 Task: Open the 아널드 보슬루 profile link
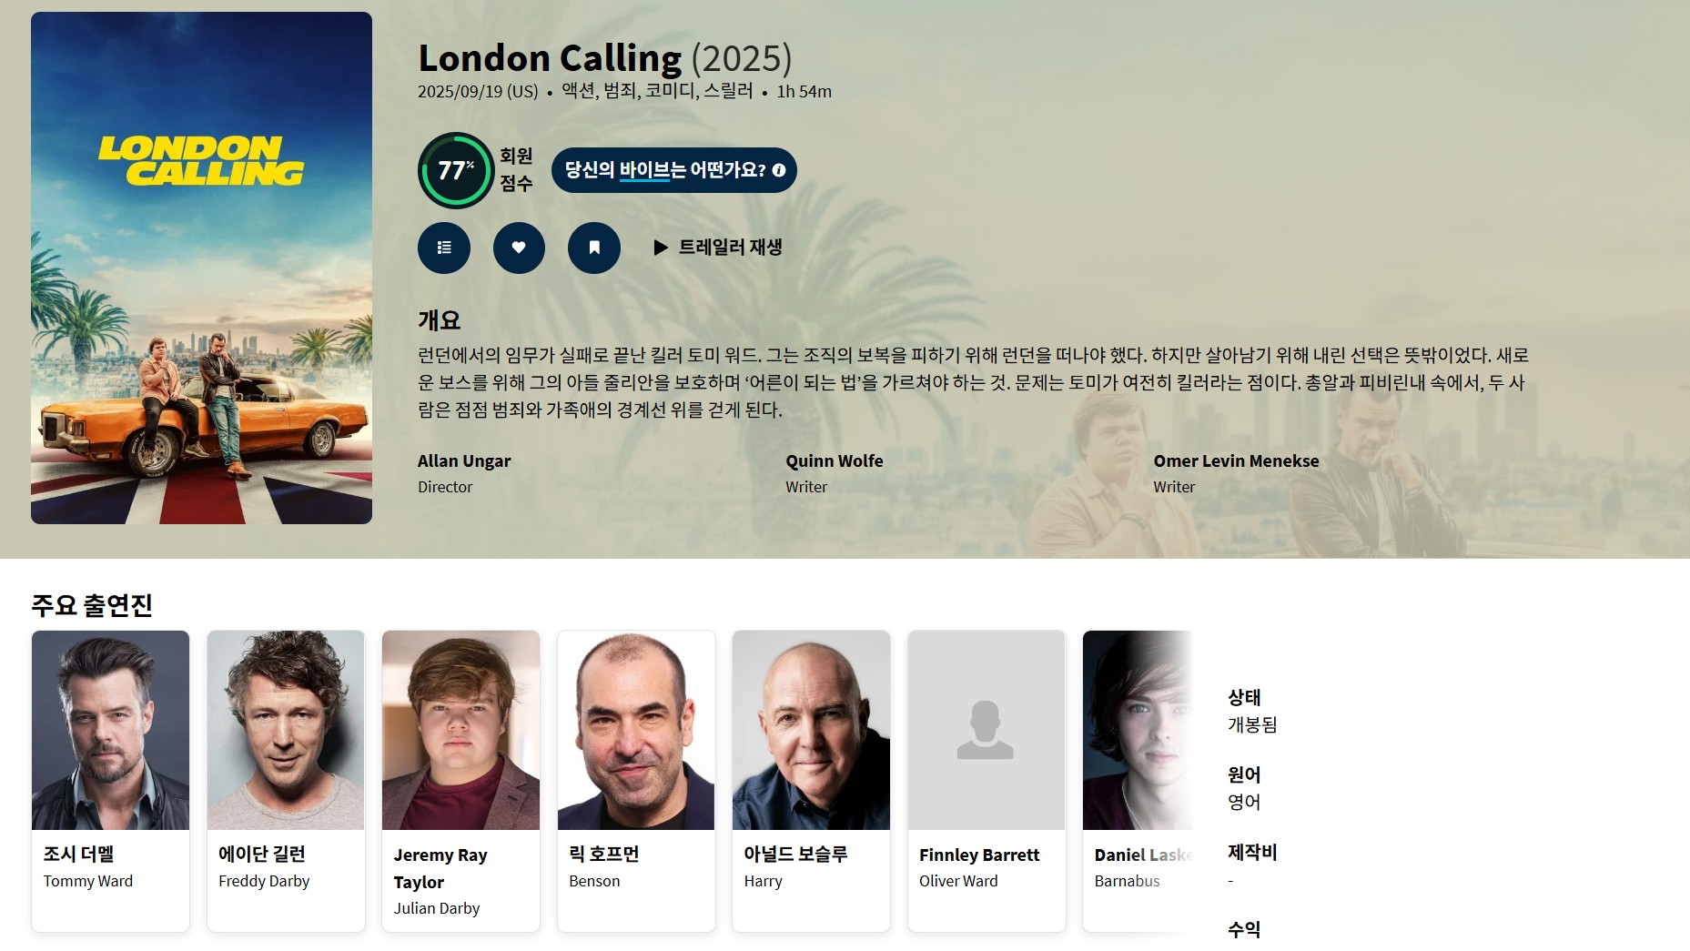[x=795, y=854]
